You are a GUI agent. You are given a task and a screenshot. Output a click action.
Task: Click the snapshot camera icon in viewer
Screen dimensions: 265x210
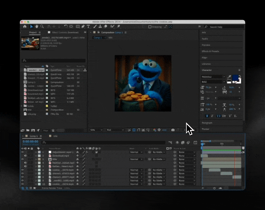[173, 130]
